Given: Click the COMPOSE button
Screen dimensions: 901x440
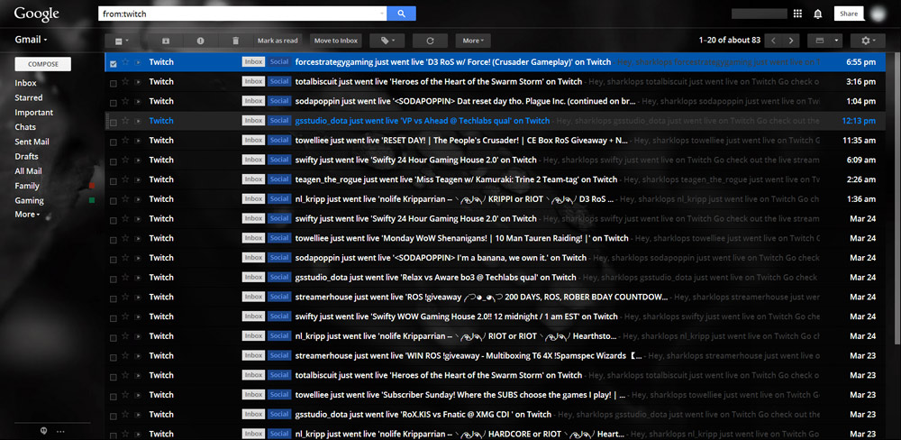Looking at the screenshot, I should [x=43, y=64].
